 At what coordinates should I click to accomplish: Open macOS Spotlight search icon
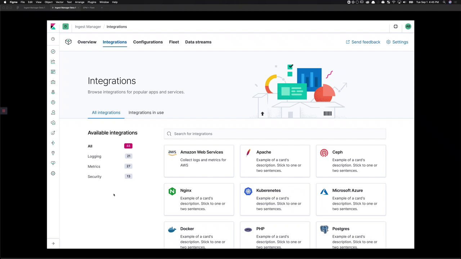click(x=444, y=2)
